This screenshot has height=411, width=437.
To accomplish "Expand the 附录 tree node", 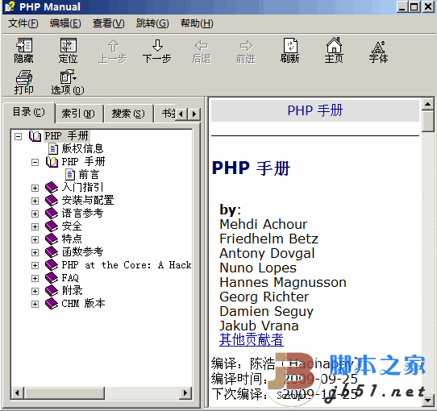I will point(35,292).
